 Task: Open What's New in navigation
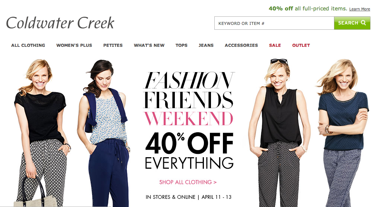coord(149,45)
